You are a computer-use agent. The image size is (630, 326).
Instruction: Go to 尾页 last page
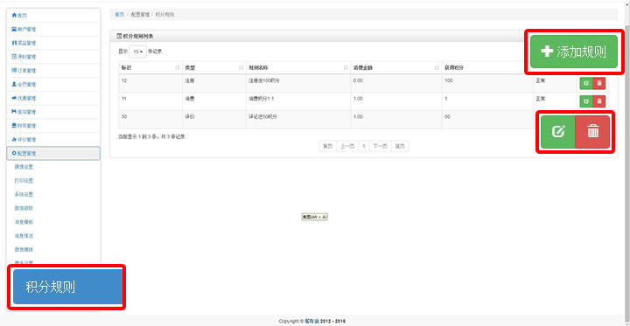400,146
